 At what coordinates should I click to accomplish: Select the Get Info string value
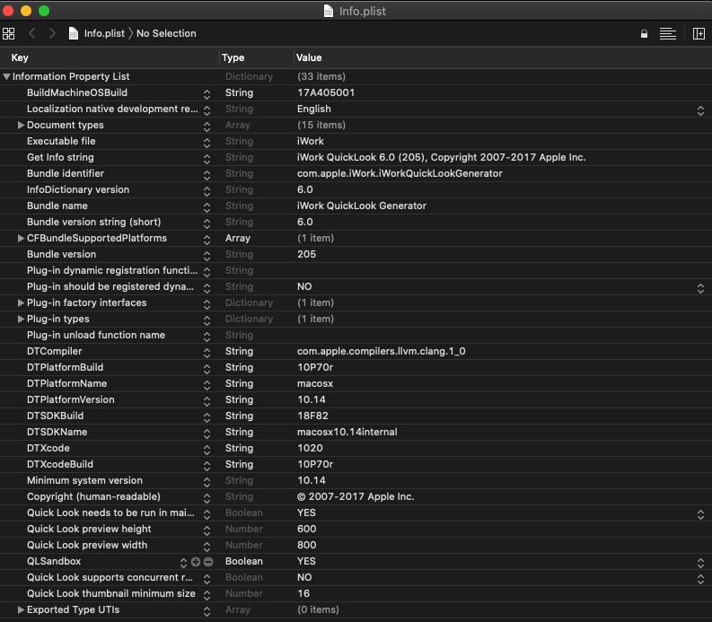pyautogui.click(x=442, y=157)
